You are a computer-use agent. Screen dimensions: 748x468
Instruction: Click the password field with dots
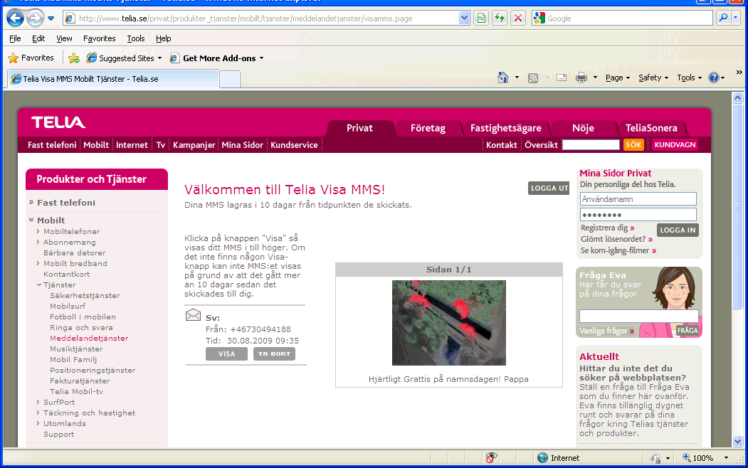point(638,215)
